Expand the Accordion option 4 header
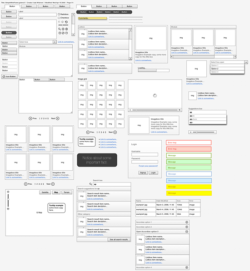The width and height of the screenshot is (250, 271). (x=162, y=267)
